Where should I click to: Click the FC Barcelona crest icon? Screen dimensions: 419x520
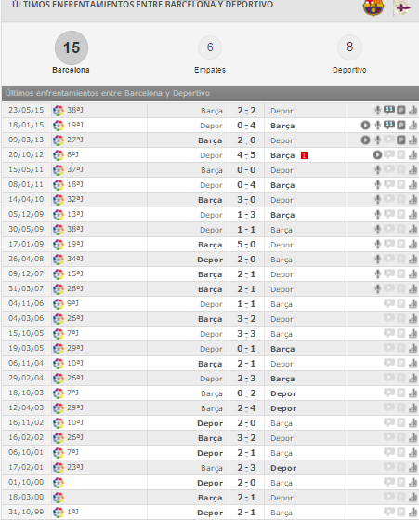tap(373, 7)
